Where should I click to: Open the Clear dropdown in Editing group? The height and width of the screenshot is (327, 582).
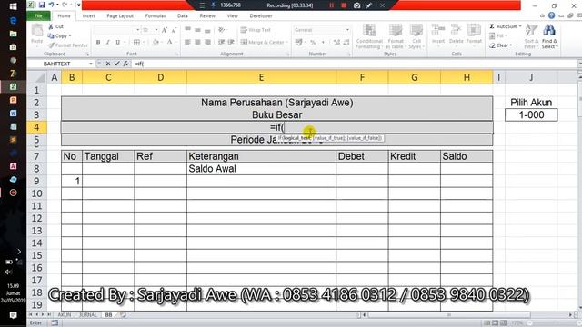(x=501, y=45)
